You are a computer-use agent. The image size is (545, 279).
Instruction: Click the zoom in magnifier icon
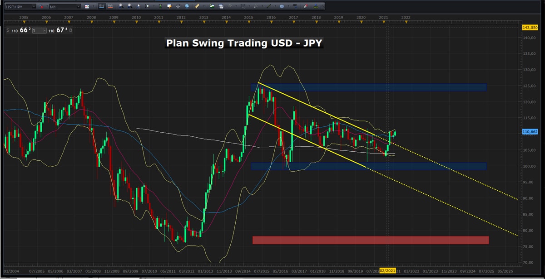coord(121,6)
